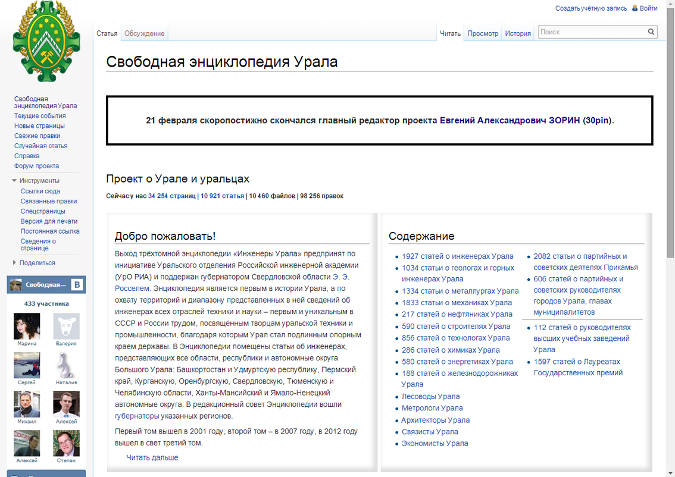Open Свободная энциклопедия Урала sidebar link
This screenshot has height=477, width=675.
click(45, 102)
